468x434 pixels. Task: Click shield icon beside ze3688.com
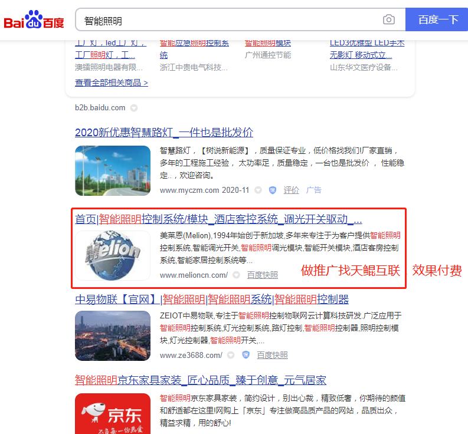[246, 355]
